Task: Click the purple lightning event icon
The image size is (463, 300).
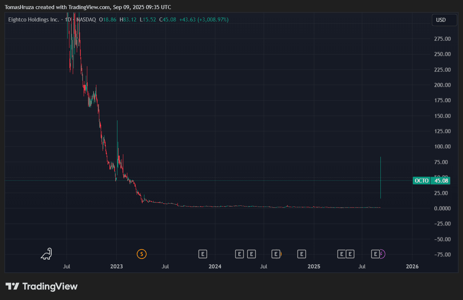Action: 382,254
